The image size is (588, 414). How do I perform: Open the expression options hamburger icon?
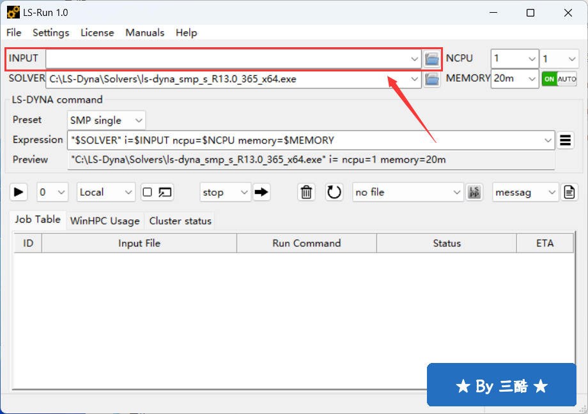[565, 140]
